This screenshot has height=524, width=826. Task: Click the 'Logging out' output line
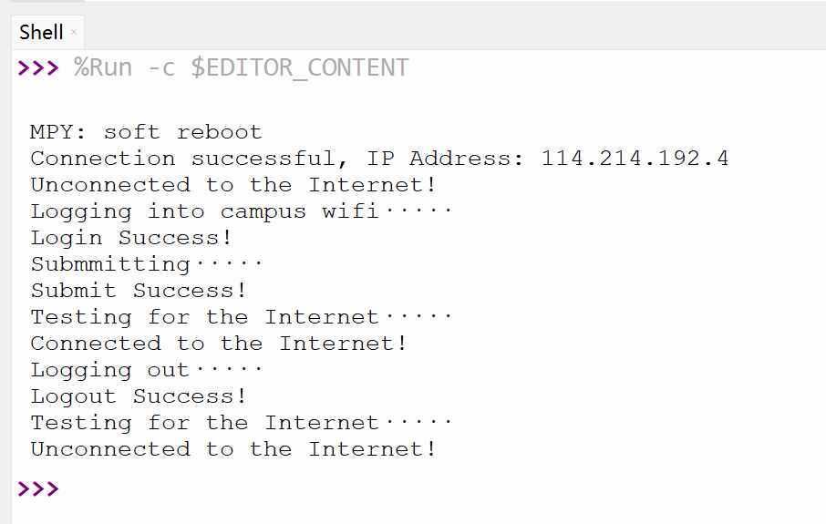coord(146,370)
